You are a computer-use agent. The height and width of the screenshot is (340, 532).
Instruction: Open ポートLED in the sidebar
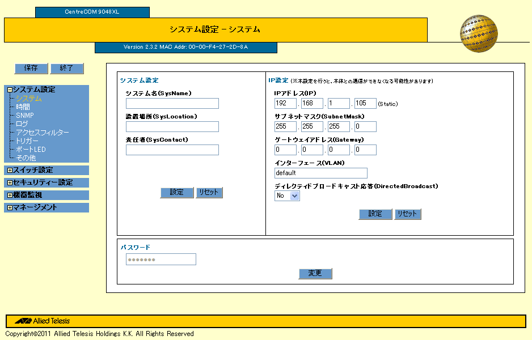click(31, 149)
